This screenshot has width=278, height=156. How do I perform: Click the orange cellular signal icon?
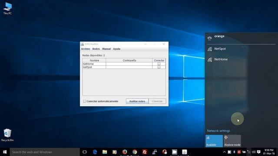click(x=209, y=39)
